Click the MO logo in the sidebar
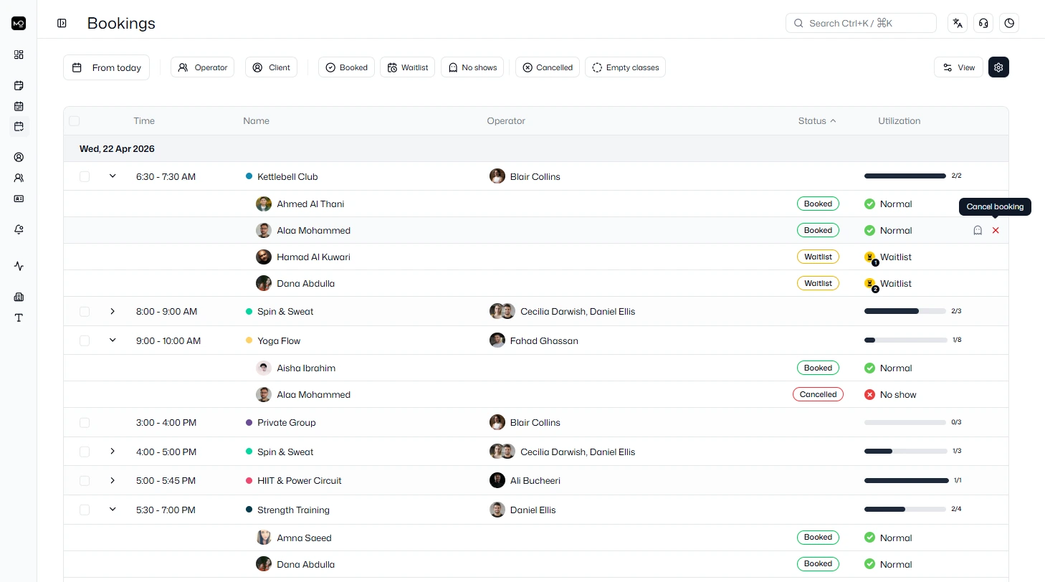 pos(19,24)
